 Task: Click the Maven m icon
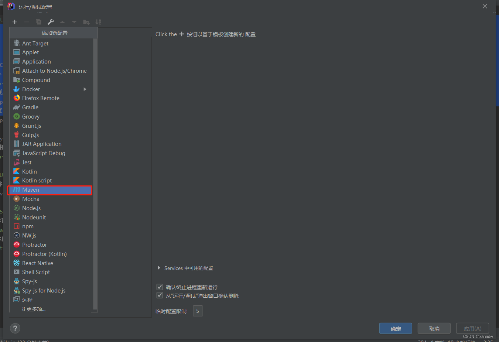[17, 189]
